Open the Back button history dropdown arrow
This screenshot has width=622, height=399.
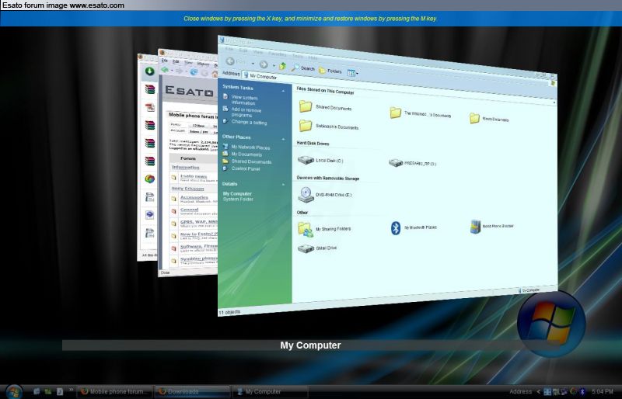[x=253, y=64]
